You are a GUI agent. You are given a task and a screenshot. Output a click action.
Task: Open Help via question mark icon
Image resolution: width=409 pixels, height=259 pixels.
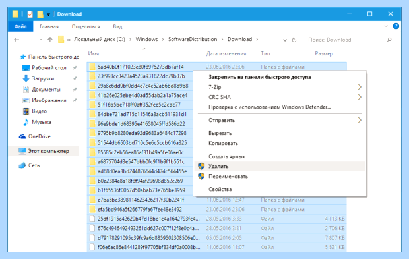click(x=396, y=26)
